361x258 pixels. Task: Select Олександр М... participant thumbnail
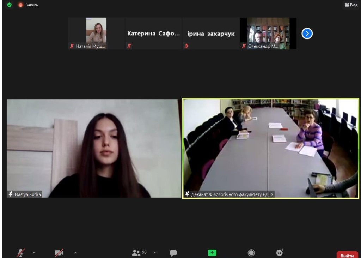[268, 34]
